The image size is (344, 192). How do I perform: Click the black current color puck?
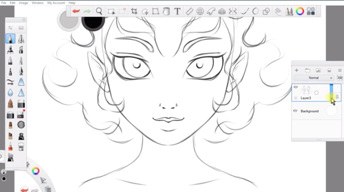[93, 21]
